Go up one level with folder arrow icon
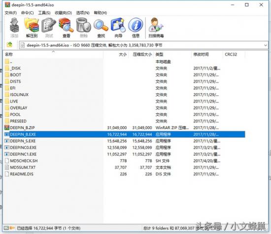 (9, 45)
